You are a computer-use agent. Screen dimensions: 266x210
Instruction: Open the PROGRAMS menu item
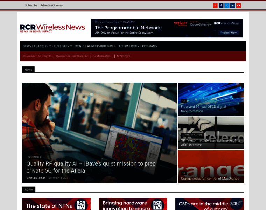tap(149, 46)
